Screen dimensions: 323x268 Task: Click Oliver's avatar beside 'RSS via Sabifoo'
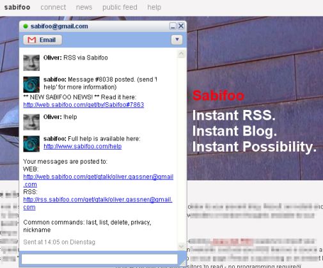coord(31,63)
